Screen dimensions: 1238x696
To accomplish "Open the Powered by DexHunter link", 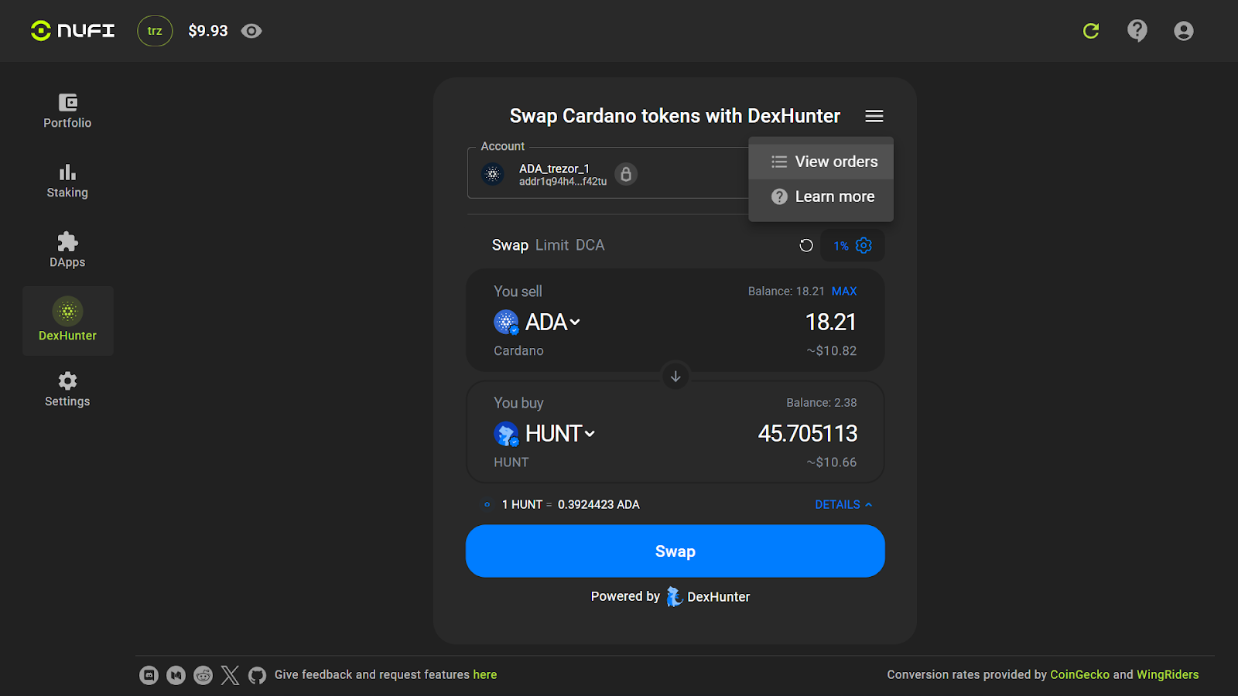I will click(670, 596).
